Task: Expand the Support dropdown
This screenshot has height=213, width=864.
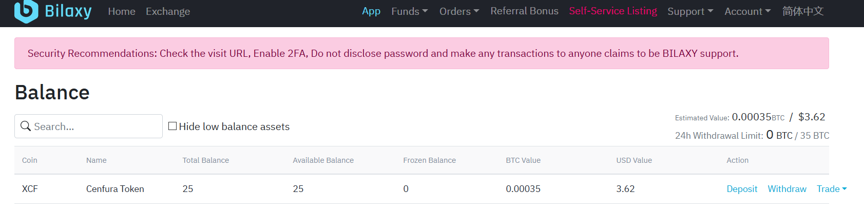Action: pos(690,11)
